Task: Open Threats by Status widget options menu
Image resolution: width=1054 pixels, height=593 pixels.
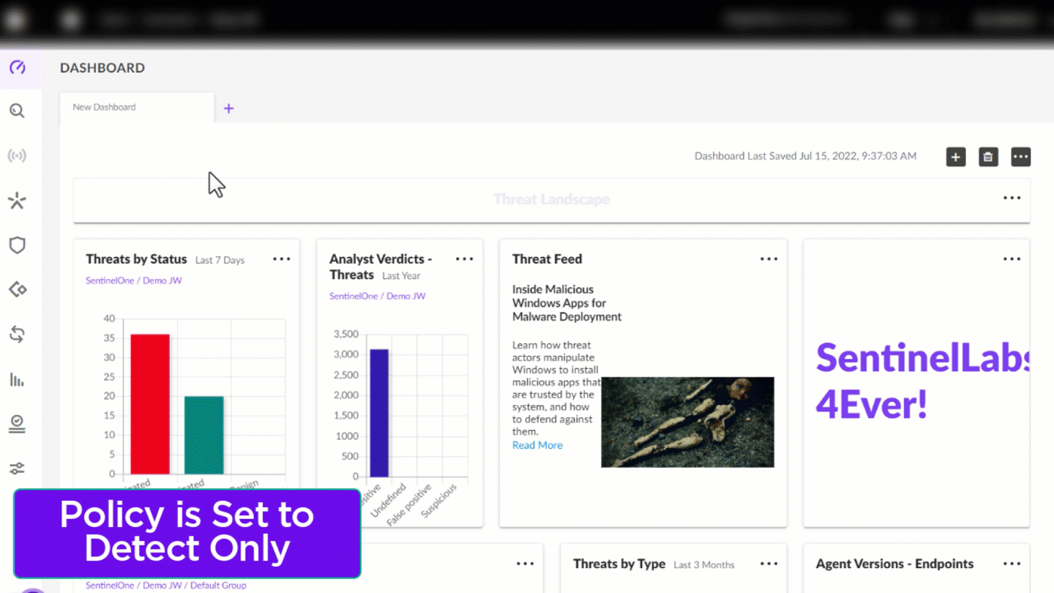Action: click(x=282, y=259)
